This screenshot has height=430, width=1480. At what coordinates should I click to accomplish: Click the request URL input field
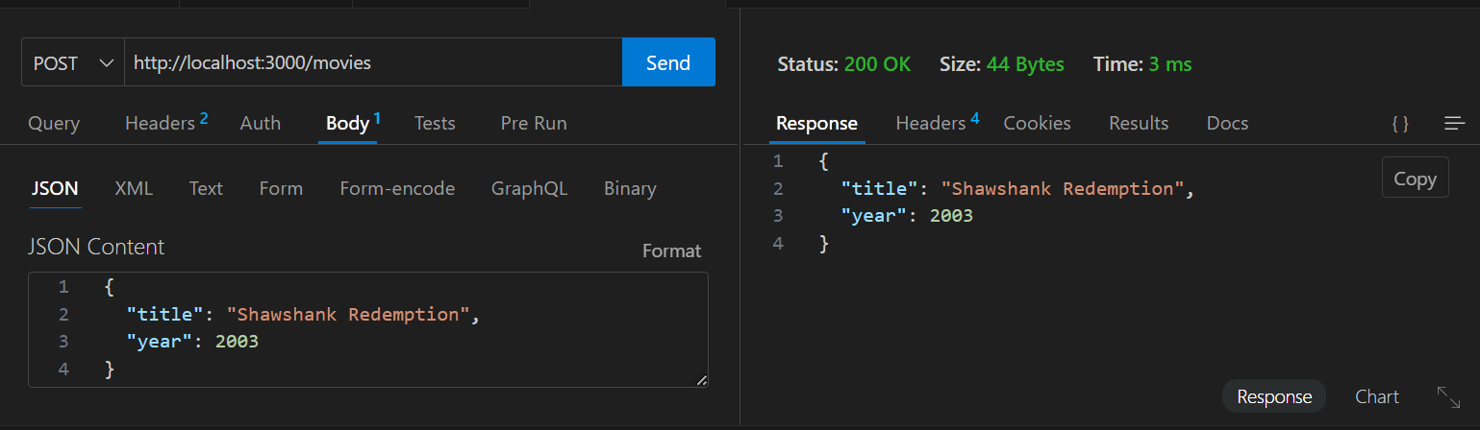(x=373, y=62)
